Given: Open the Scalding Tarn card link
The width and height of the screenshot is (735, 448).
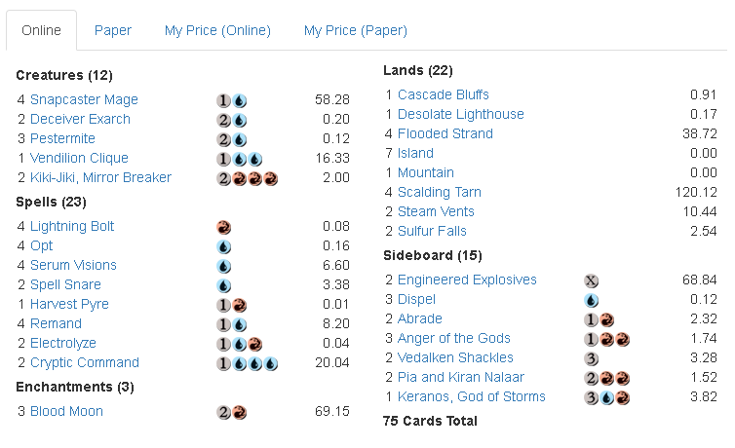Looking at the screenshot, I should 439,192.
